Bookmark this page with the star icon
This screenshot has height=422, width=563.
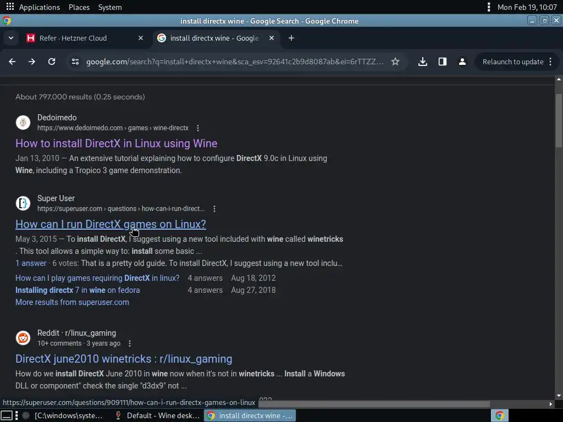click(395, 62)
